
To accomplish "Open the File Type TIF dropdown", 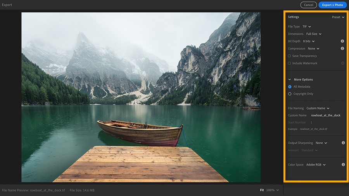I will click(x=307, y=26).
